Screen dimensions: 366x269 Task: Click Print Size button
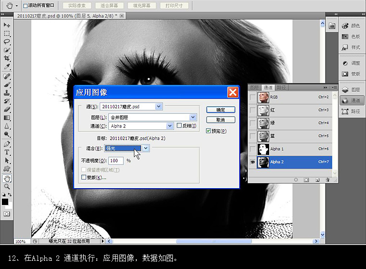click(174, 6)
